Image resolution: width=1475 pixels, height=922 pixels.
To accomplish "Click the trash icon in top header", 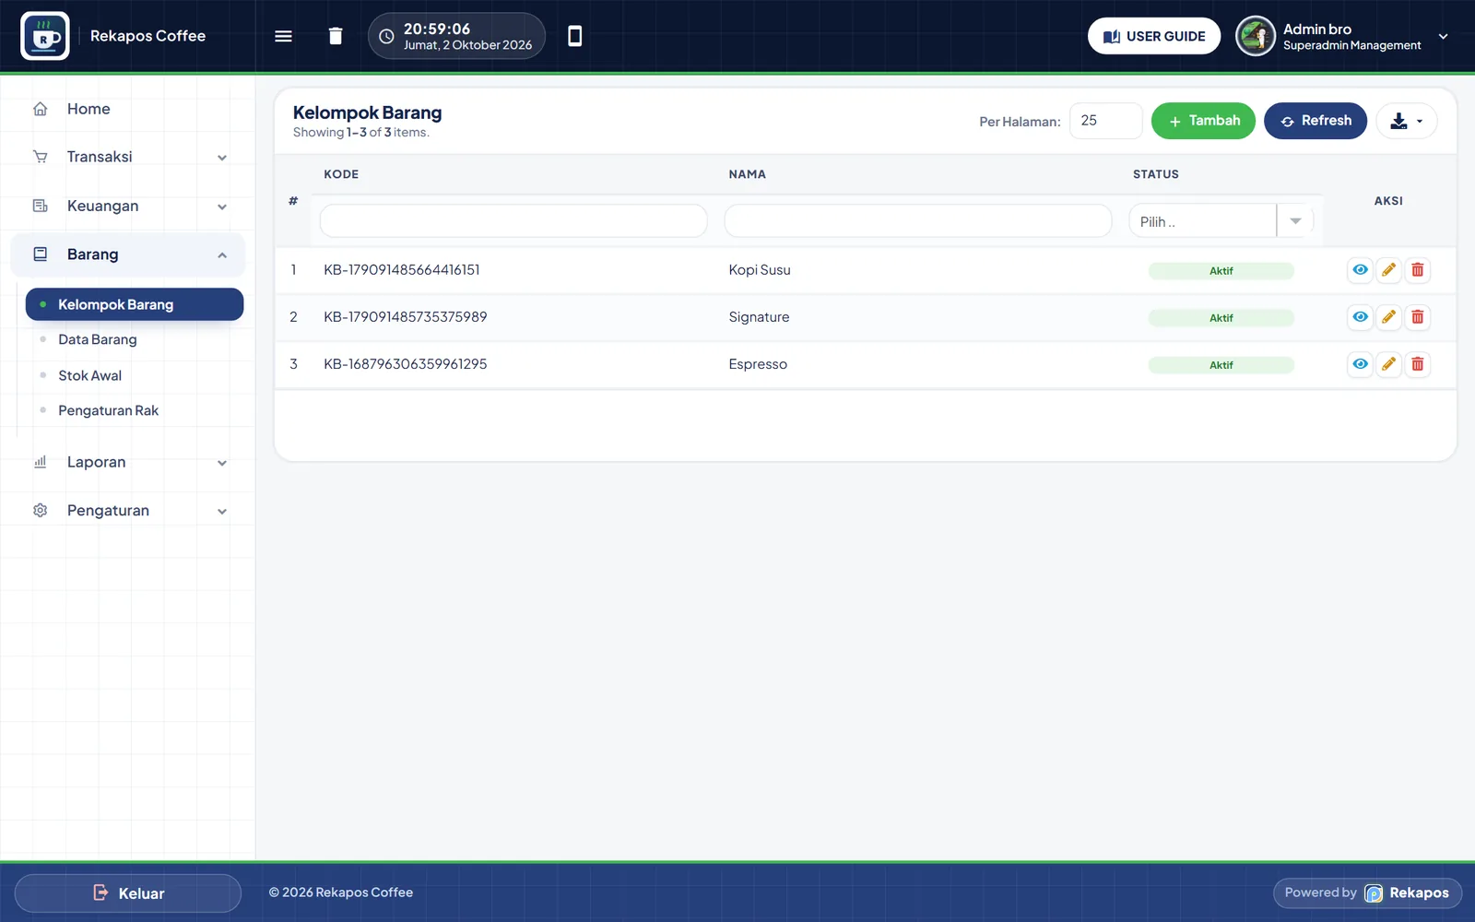I will click(x=336, y=36).
